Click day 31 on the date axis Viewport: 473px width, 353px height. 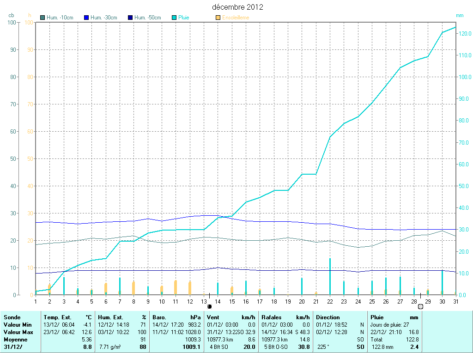455,301
